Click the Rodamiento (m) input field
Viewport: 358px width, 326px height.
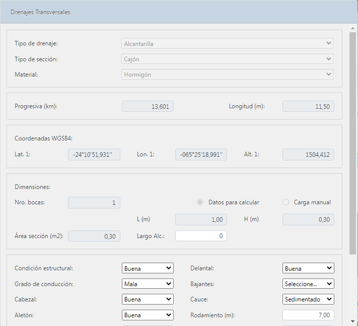(308, 315)
